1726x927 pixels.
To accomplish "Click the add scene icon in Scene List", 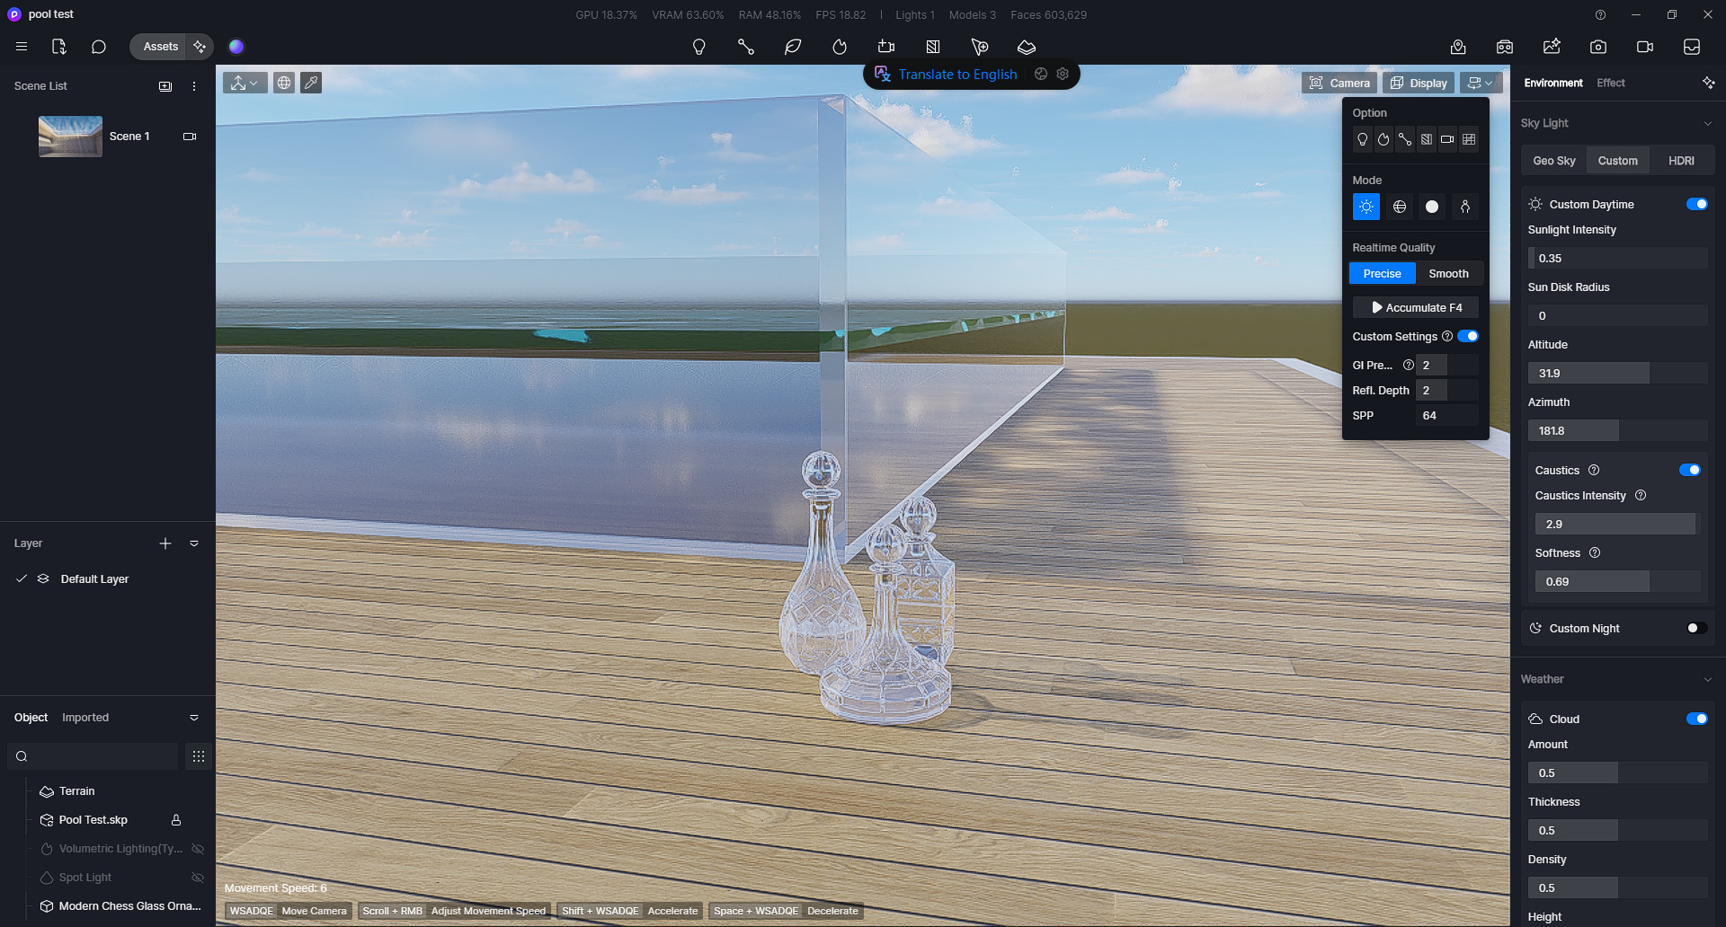I will tap(165, 86).
